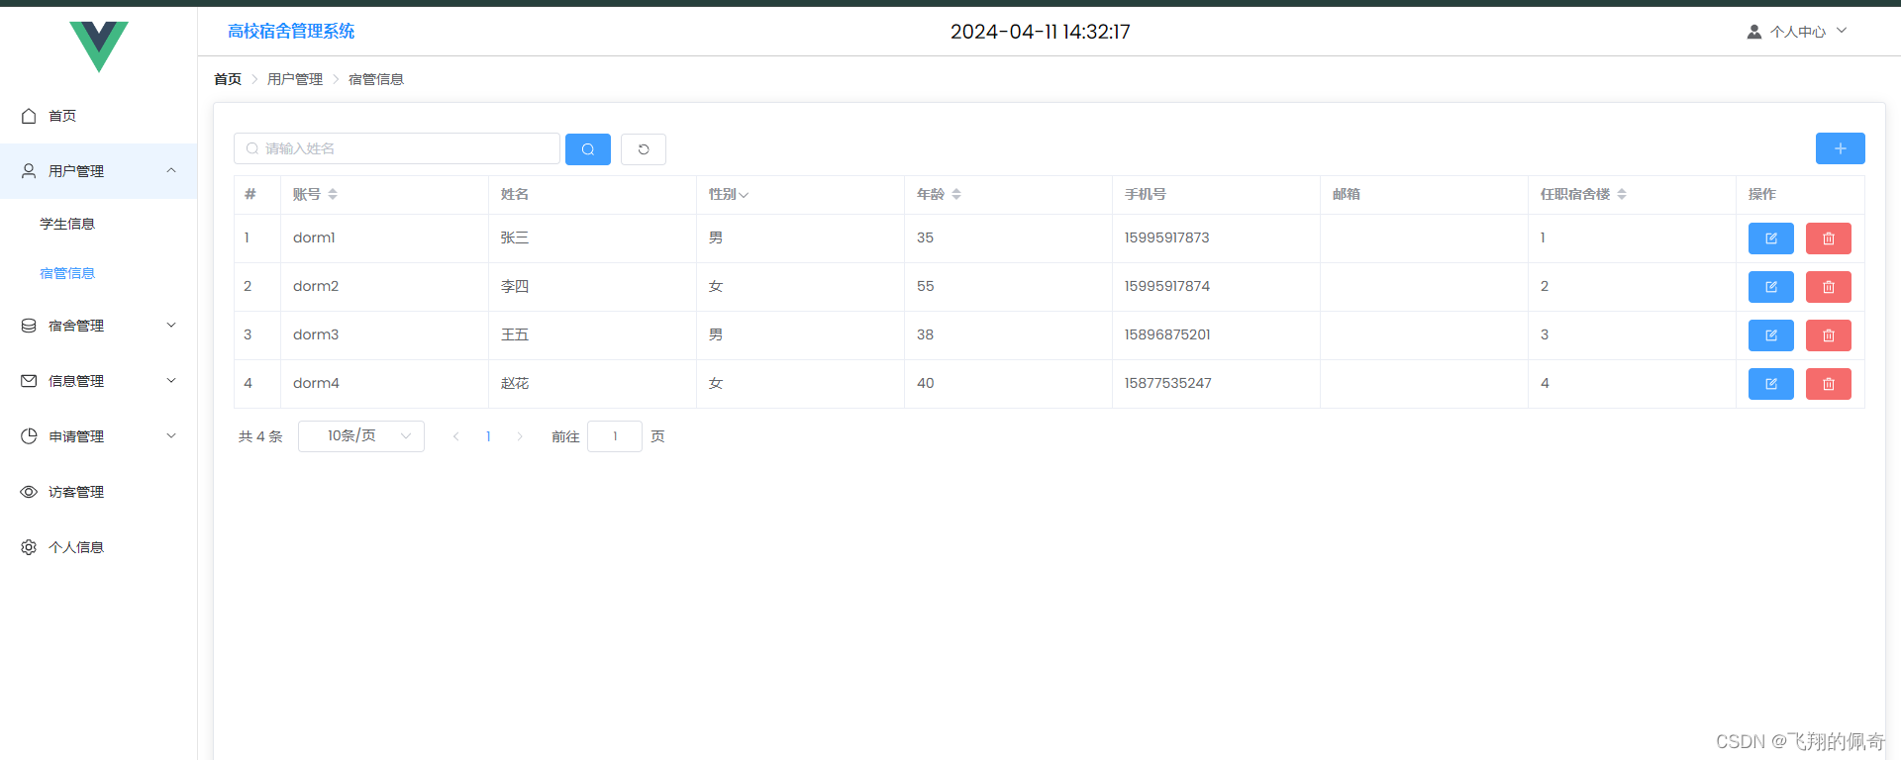The width and height of the screenshot is (1901, 760).
Task: Click the envelope icon beside 信息管理
Action: click(x=29, y=381)
